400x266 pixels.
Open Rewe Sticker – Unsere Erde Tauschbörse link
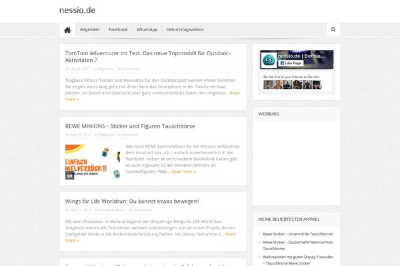[298, 234]
